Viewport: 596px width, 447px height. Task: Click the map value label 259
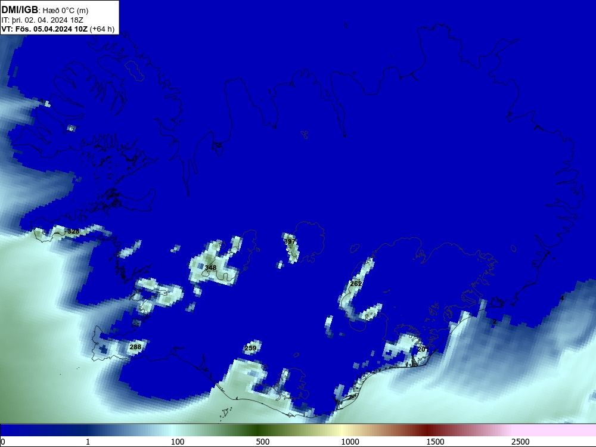(250, 348)
